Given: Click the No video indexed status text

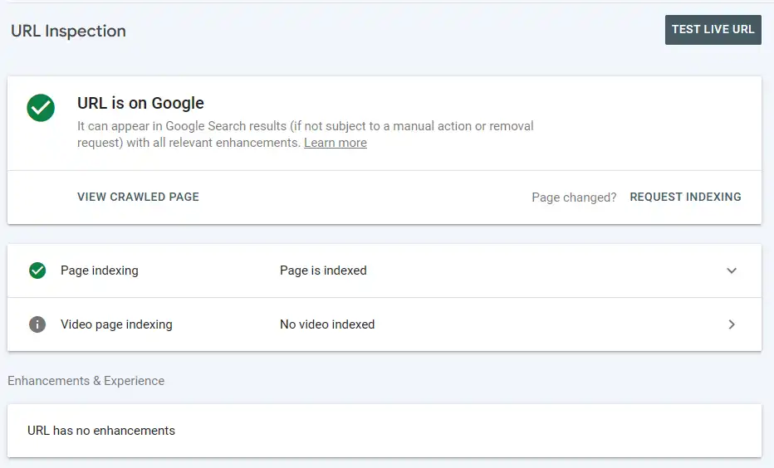Looking at the screenshot, I should pos(327,324).
